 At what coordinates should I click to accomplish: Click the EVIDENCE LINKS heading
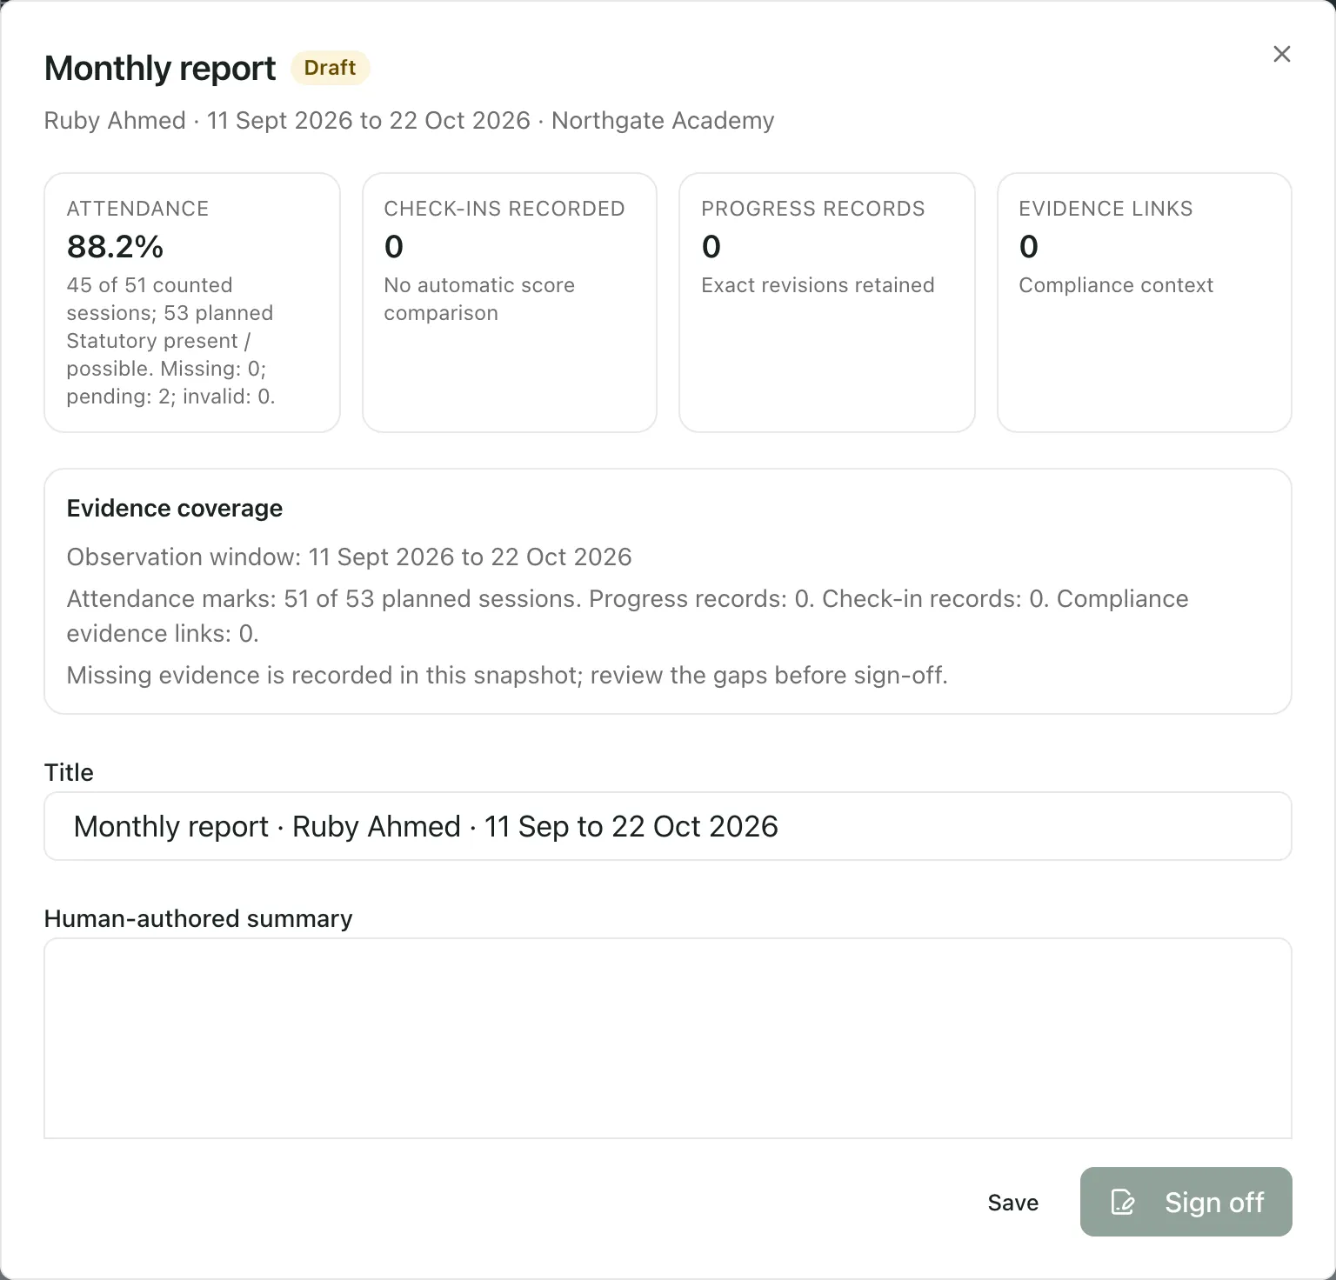(1106, 209)
